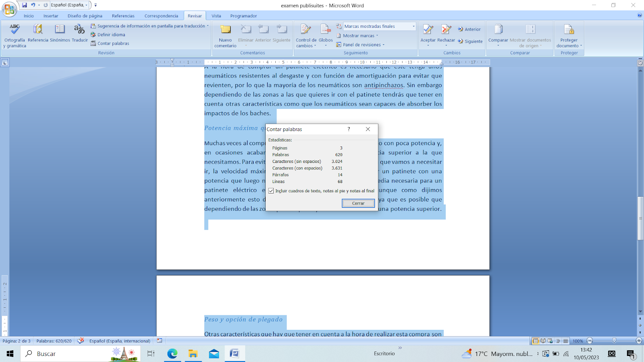Click zoom in plus button
Screen dimensions: 644x362
[x=639, y=341]
